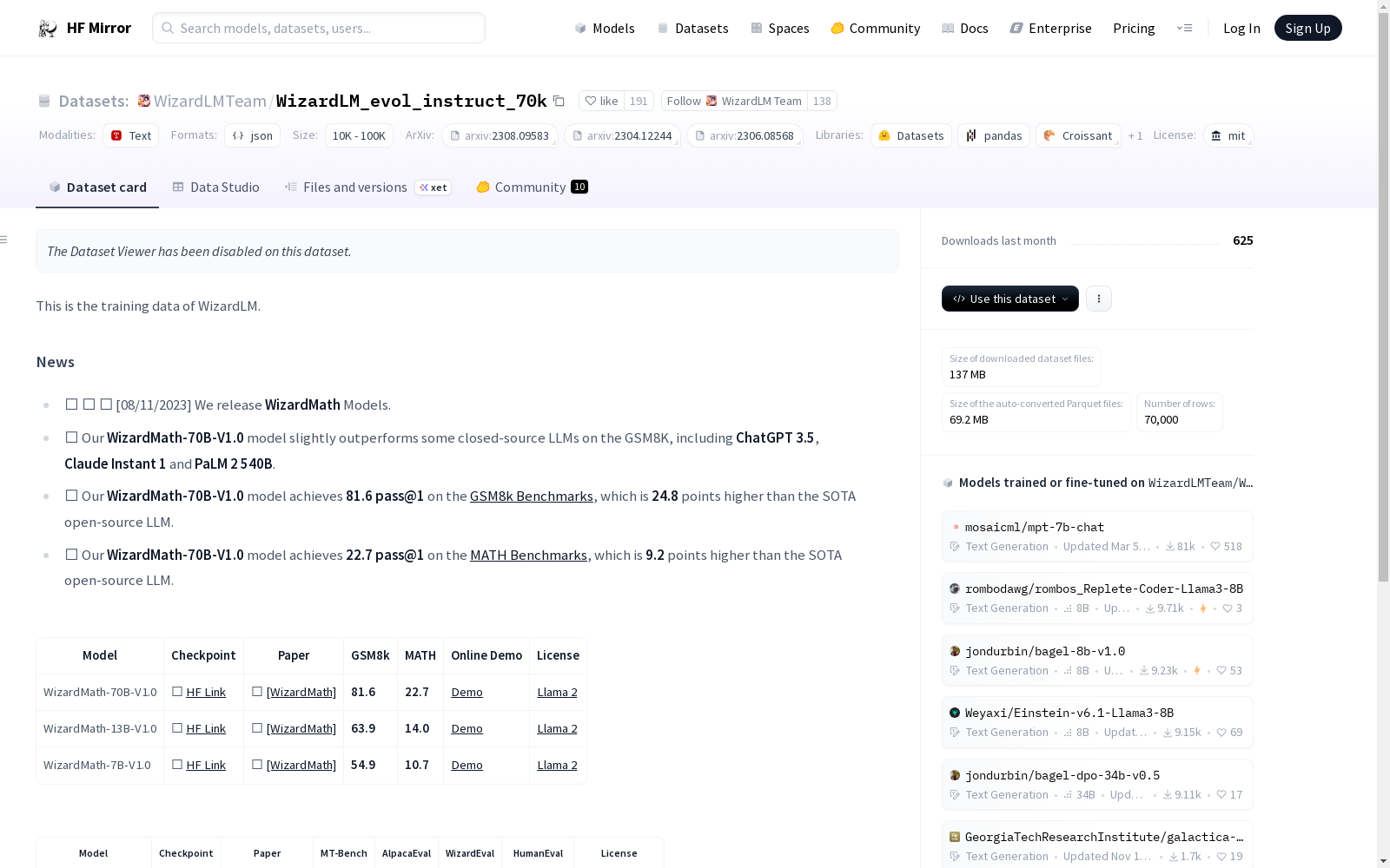Image resolution: width=1390 pixels, height=868 pixels.
Task: Open Llama 2 license link in 13B row
Action: 557,728
